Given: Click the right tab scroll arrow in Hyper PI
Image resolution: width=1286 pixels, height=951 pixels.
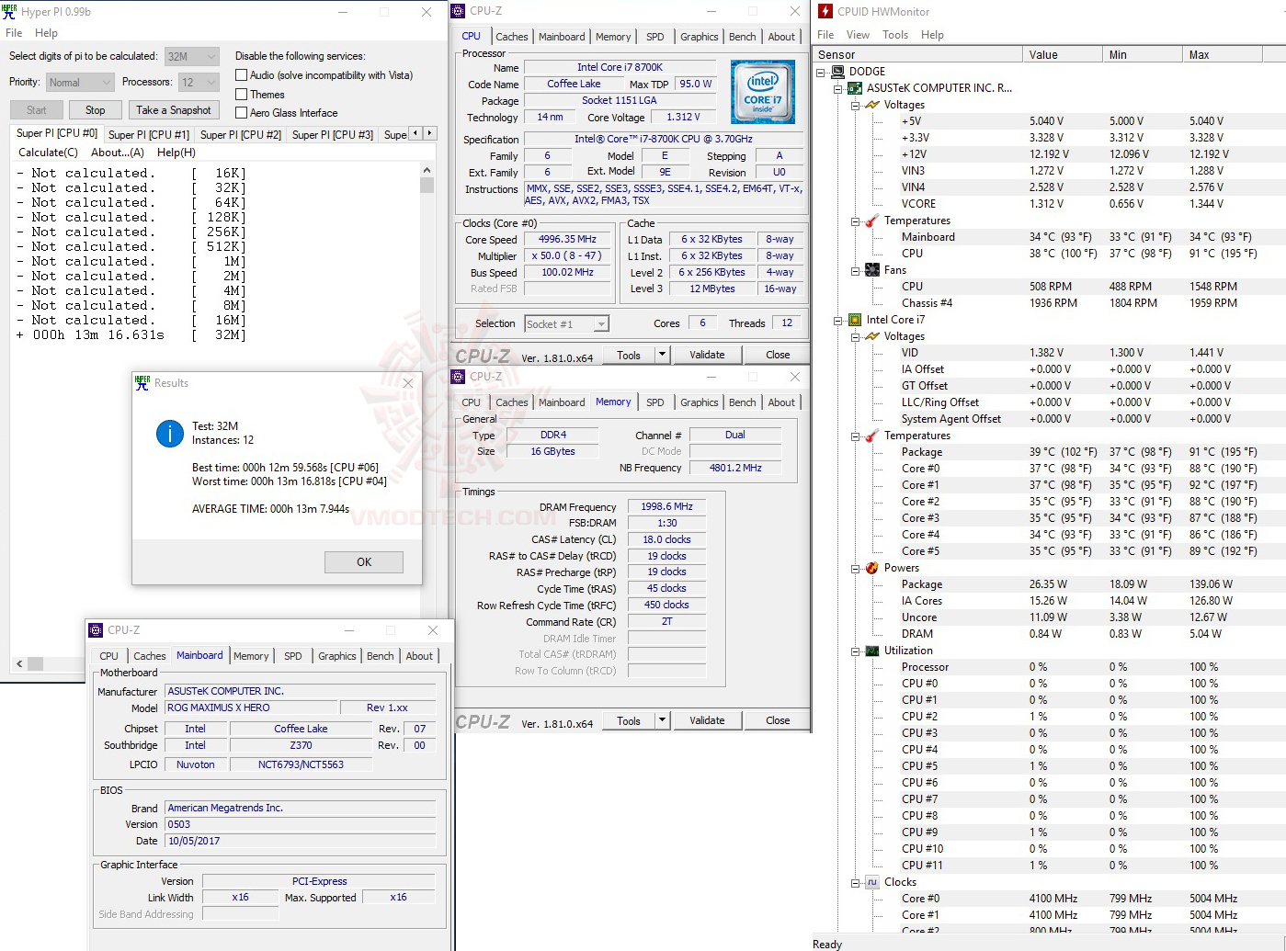Looking at the screenshot, I should point(429,133).
